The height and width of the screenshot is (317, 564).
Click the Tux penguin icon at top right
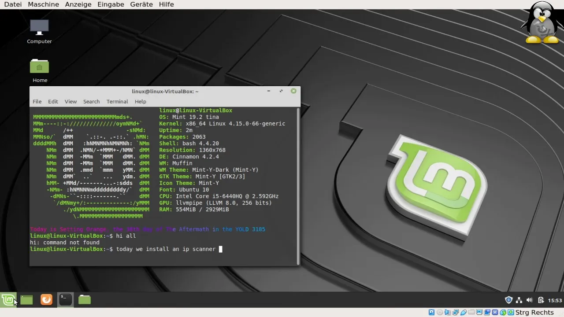(542, 22)
